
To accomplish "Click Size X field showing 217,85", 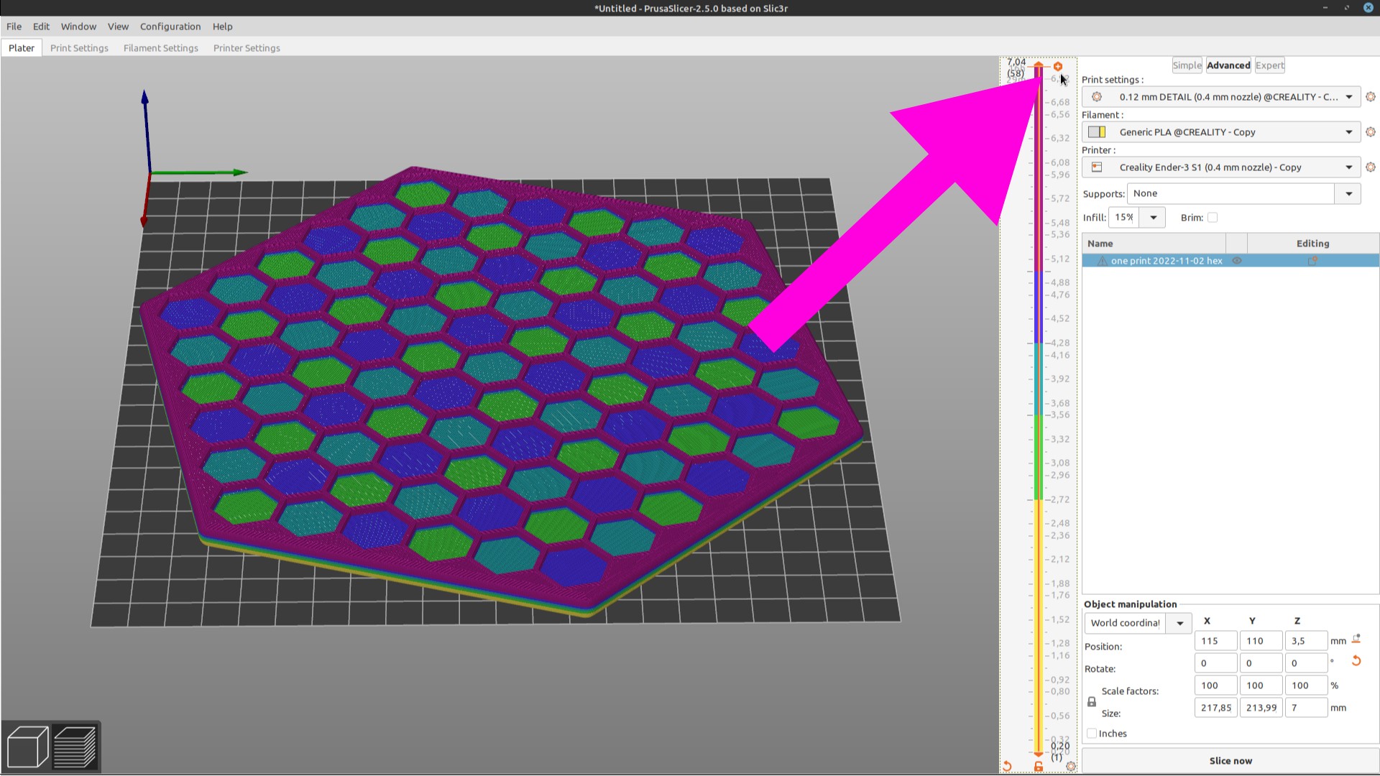I will point(1215,708).
